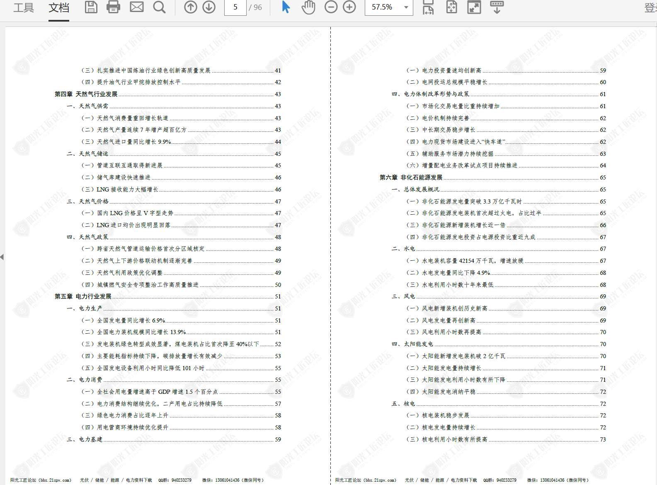Click entry (四) 电力现货市场建设进入"快车道"
Viewport: 657px width, 485px height.
tap(506, 142)
